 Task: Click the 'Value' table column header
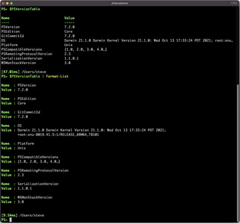click(69, 18)
